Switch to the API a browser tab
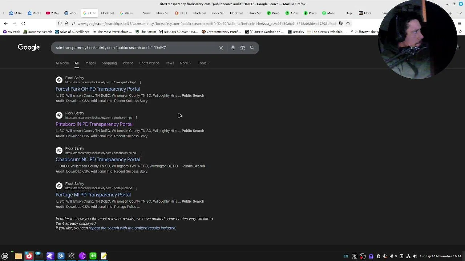This screenshot has width=465, height=261. tap(291, 13)
